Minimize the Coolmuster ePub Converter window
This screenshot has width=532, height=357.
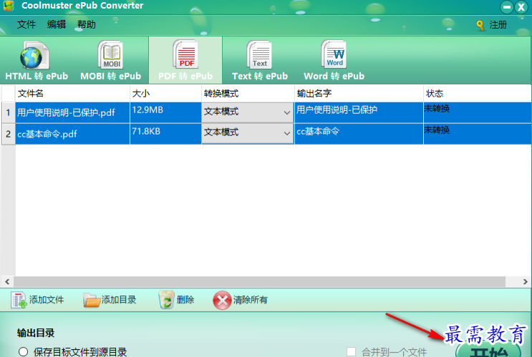506,6
